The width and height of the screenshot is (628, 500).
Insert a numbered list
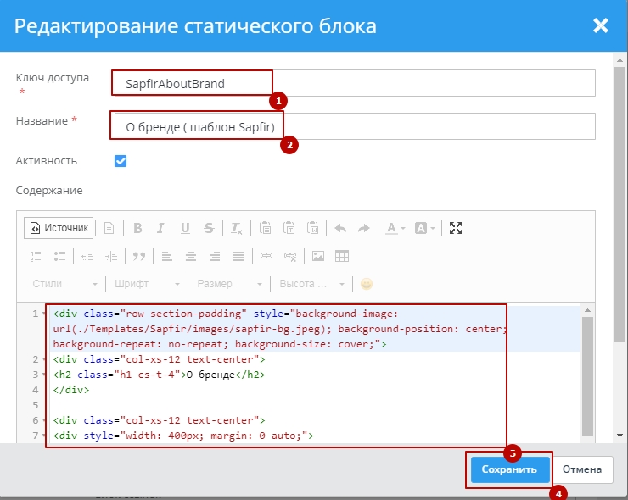(x=36, y=255)
